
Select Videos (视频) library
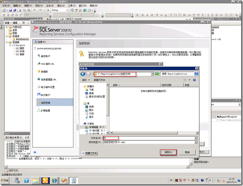[x=90, y=107]
